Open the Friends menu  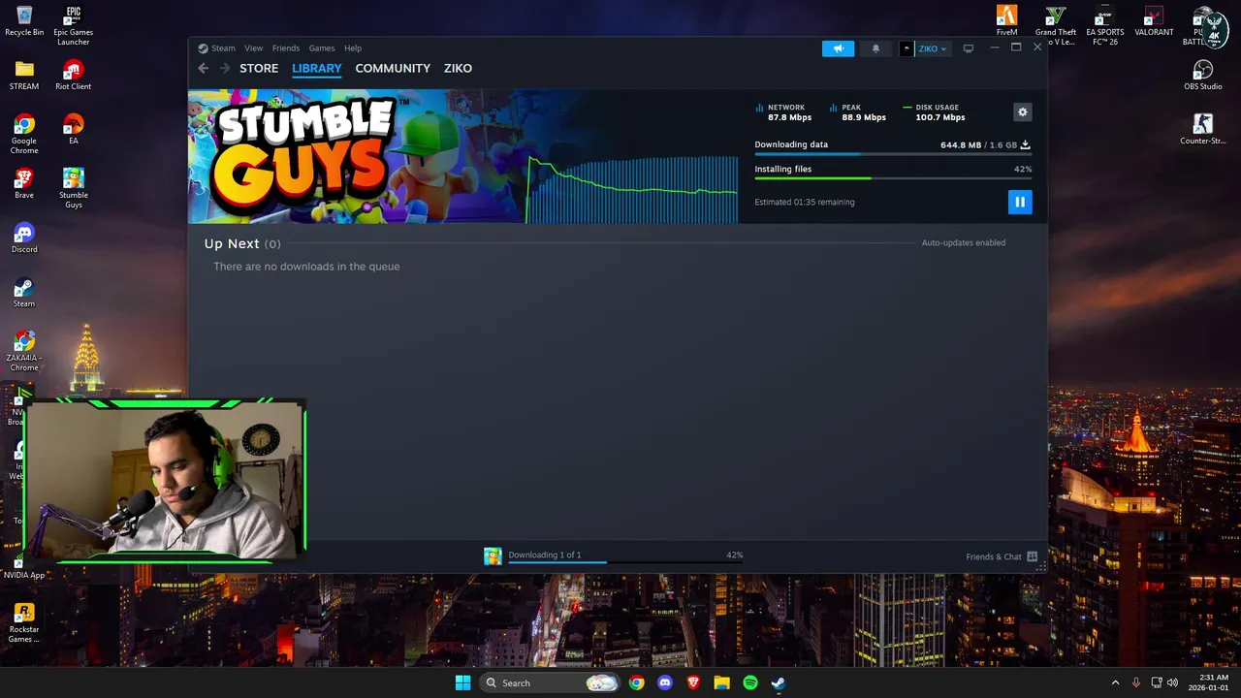coord(286,48)
